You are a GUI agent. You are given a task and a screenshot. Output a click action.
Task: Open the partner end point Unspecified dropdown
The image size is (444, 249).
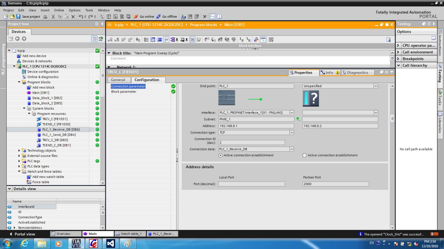[x=376, y=86]
